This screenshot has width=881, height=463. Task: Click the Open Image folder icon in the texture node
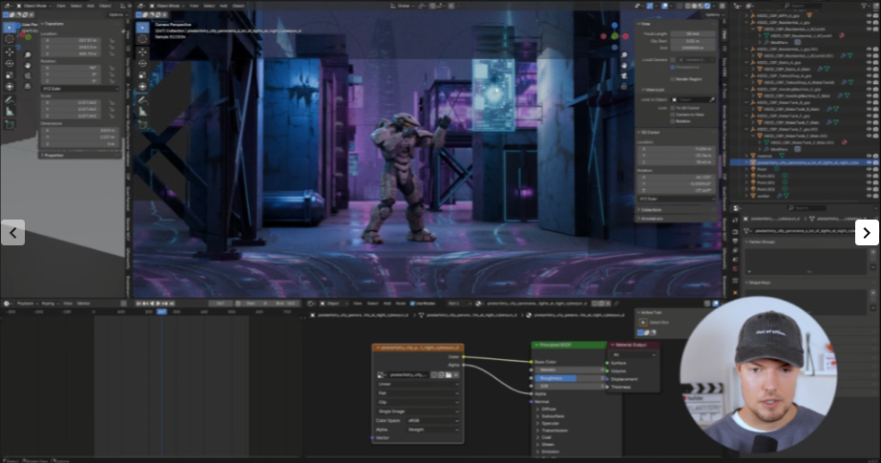click(448, 375)
